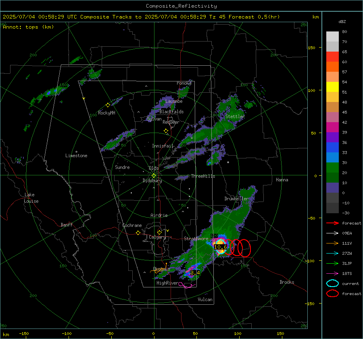Click the 33 dBZ blue color swatch

click(332, 147)
